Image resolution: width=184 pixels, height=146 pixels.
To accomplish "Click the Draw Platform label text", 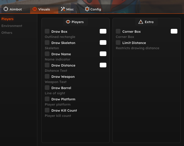I will (63, 99).
